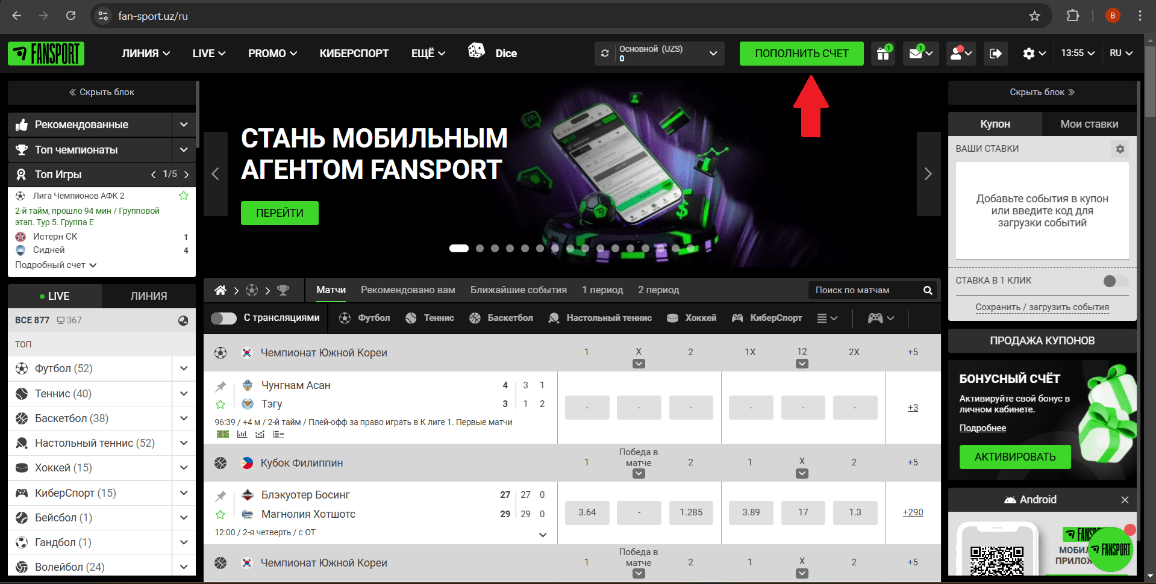Click the Поиск по матчам search field
The image size is (1156, 584).
(864, 290)
